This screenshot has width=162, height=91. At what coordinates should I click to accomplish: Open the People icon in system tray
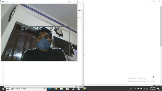pos(131,89)
